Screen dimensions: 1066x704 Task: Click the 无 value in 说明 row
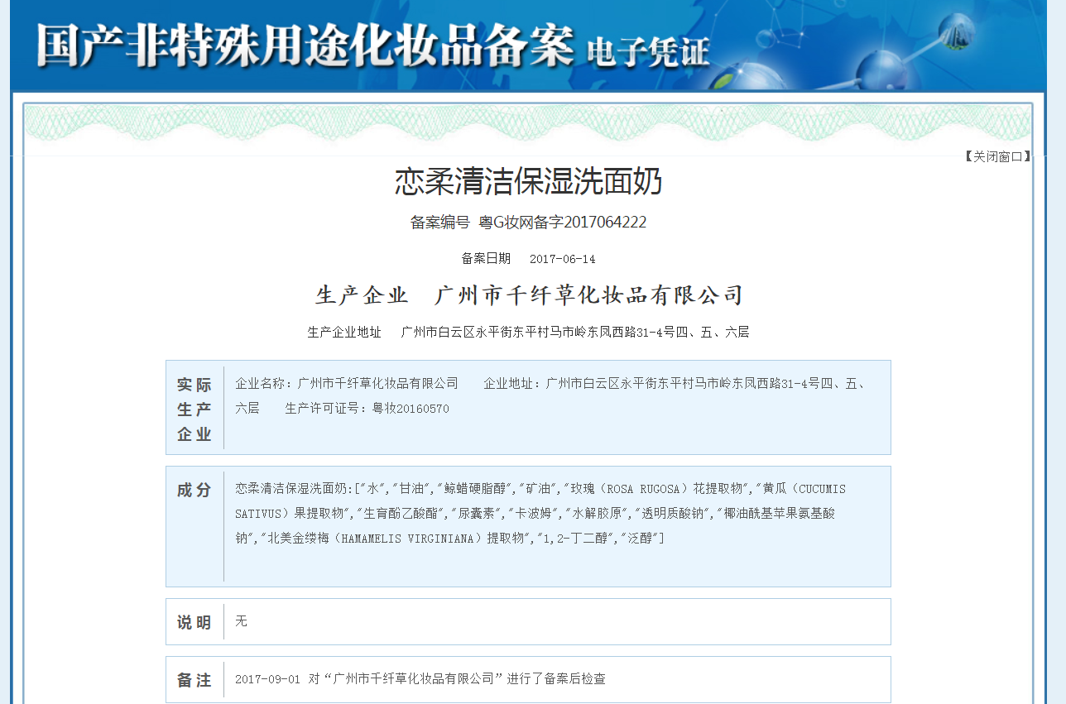click(x=241, y=620)
